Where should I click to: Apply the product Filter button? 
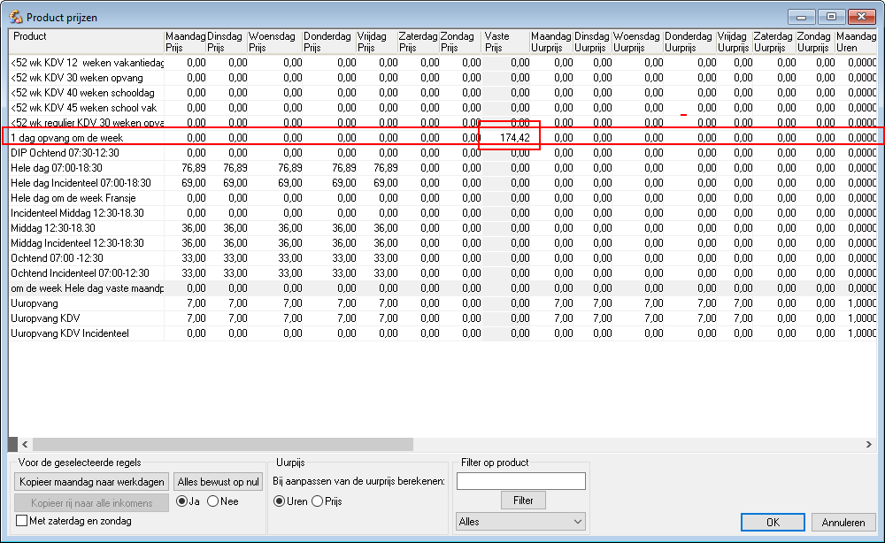coord(523,501)
